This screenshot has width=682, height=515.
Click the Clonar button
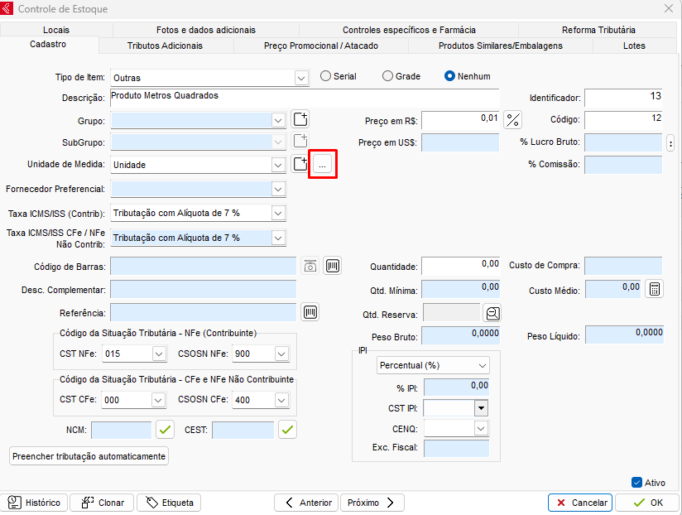[x=103, y=503]
